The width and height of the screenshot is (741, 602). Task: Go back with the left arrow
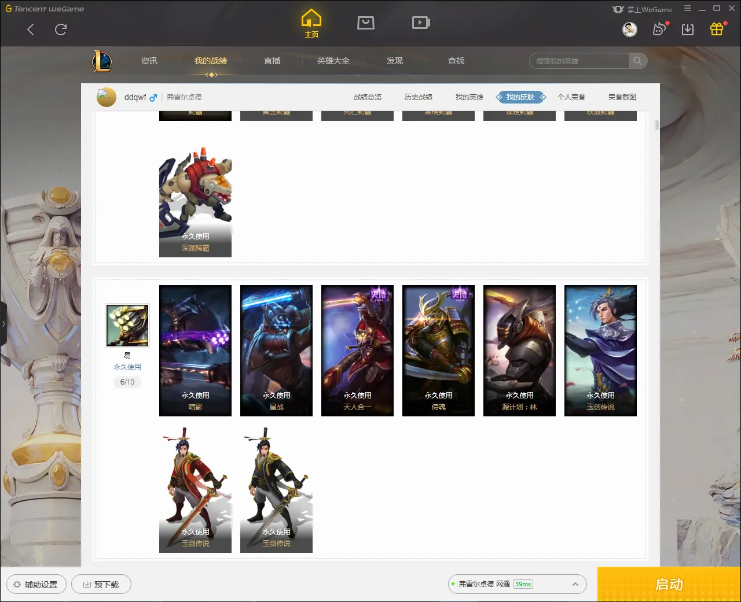click(31, 29)
